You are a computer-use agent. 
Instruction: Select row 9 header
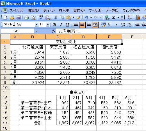point(5,82)
